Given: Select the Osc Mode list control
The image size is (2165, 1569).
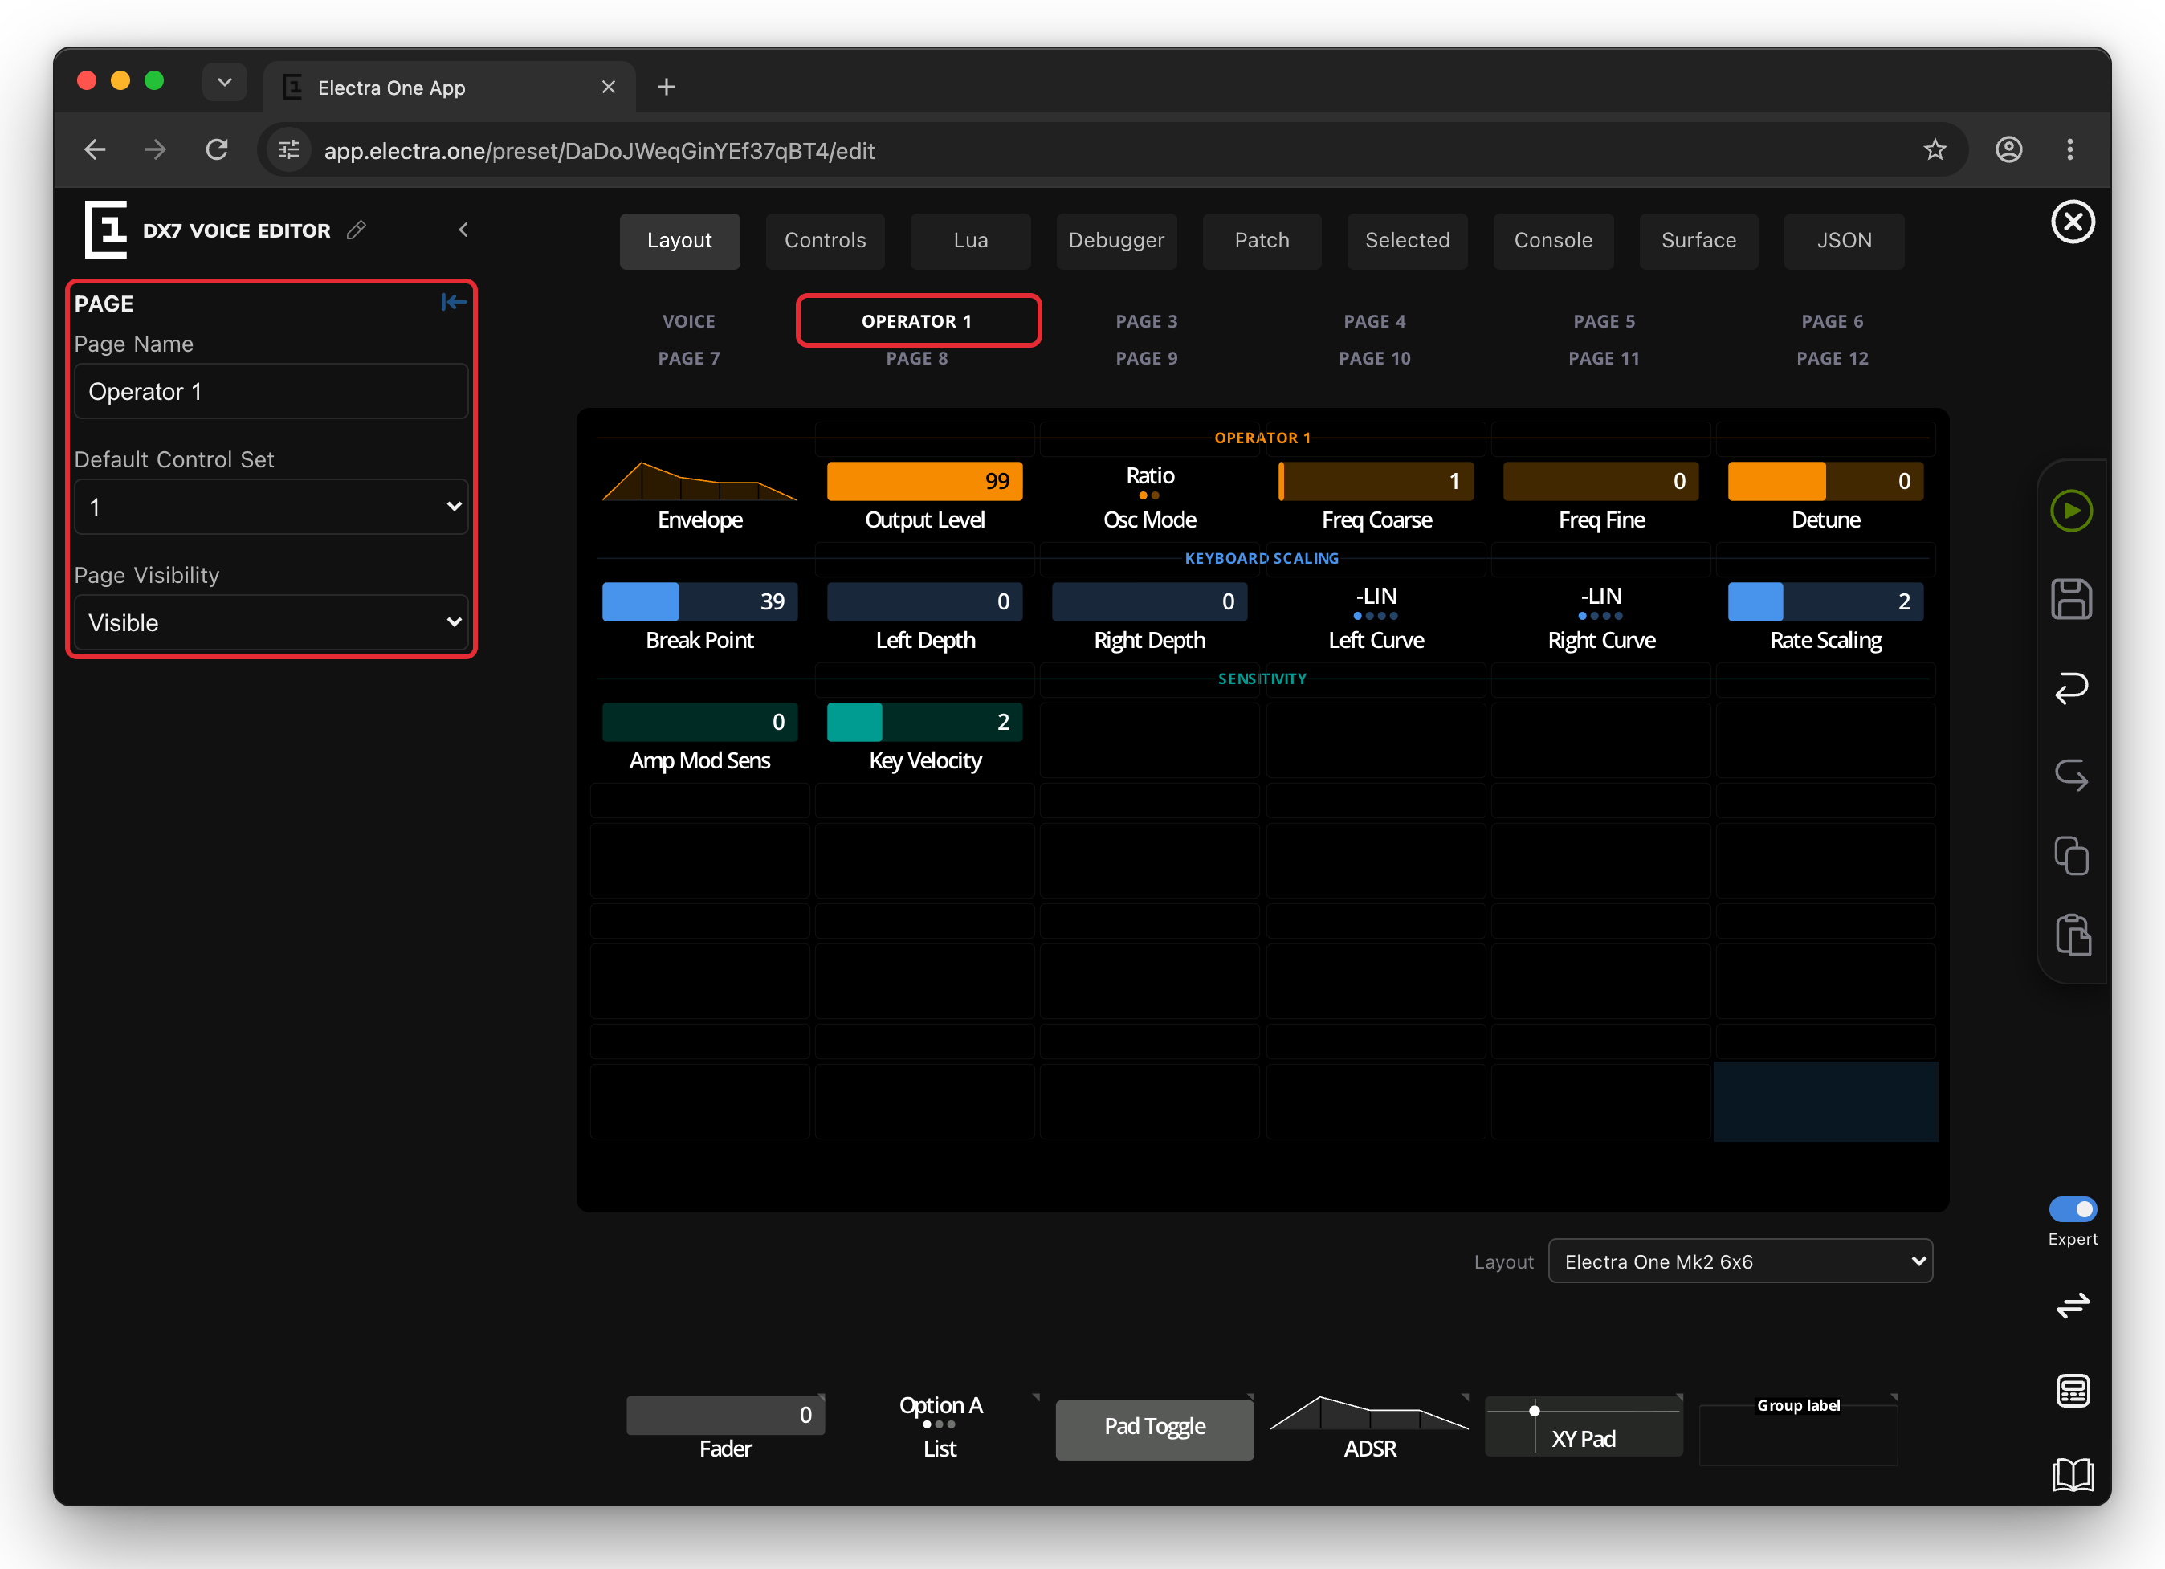Looking at the screenshot, I should (x=1149, y=496).
